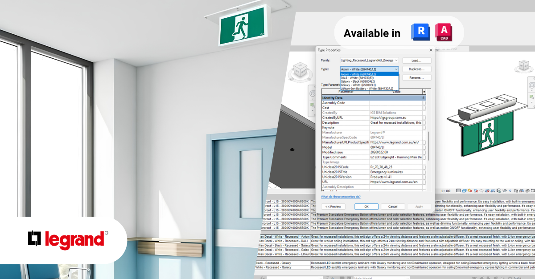
Task: Click the Temporary View Properties icon
Action: click(x=516, y=191)
